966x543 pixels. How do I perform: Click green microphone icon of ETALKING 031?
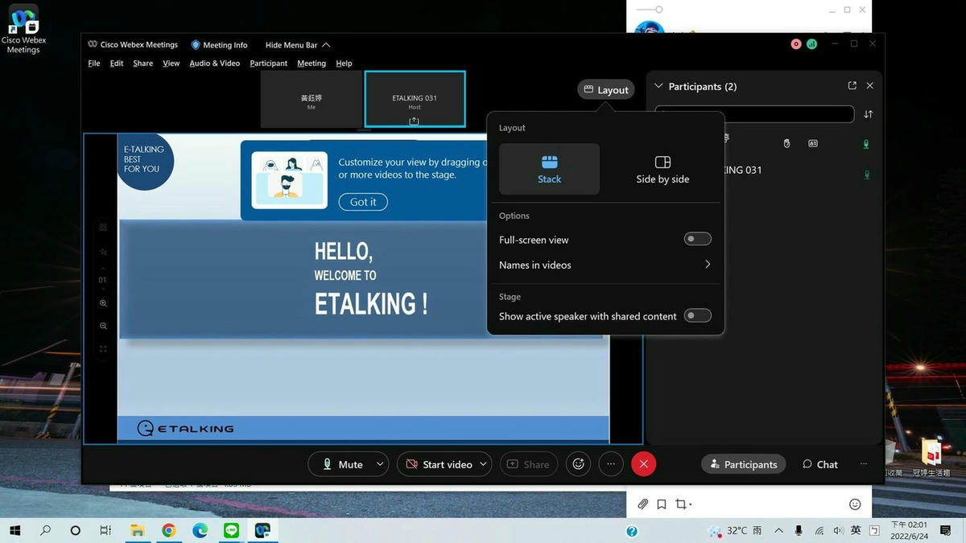coord(867,175)
